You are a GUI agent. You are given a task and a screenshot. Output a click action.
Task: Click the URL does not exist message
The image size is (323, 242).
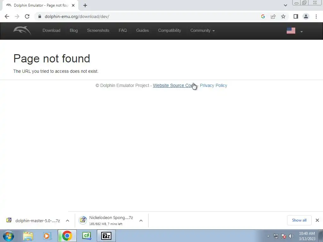[x=56, y=71]
